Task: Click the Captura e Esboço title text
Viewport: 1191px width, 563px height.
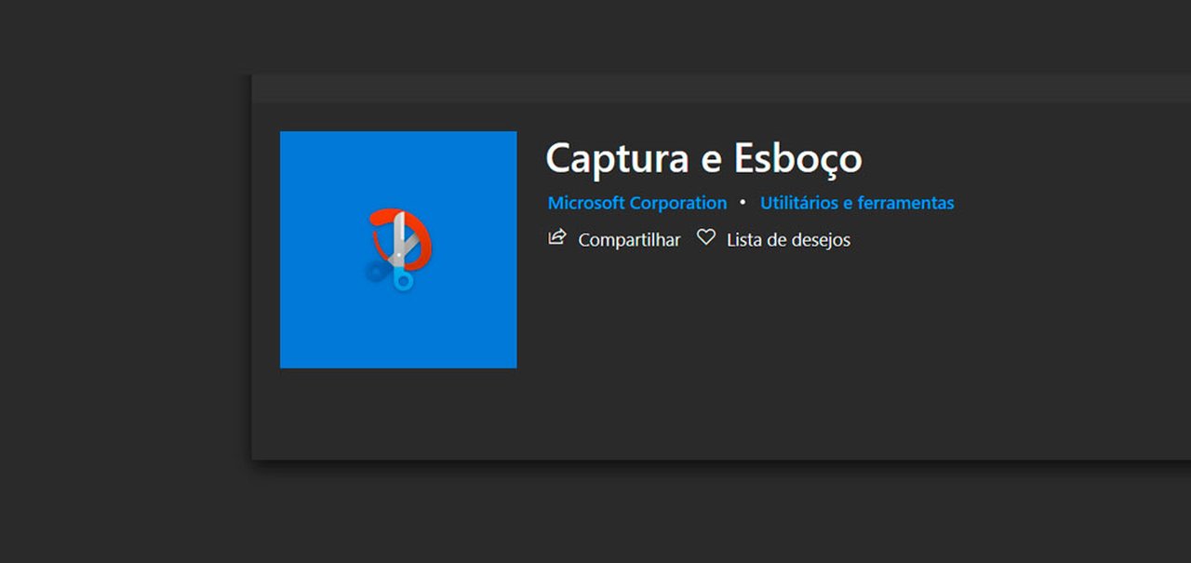Action: point(703,158)
